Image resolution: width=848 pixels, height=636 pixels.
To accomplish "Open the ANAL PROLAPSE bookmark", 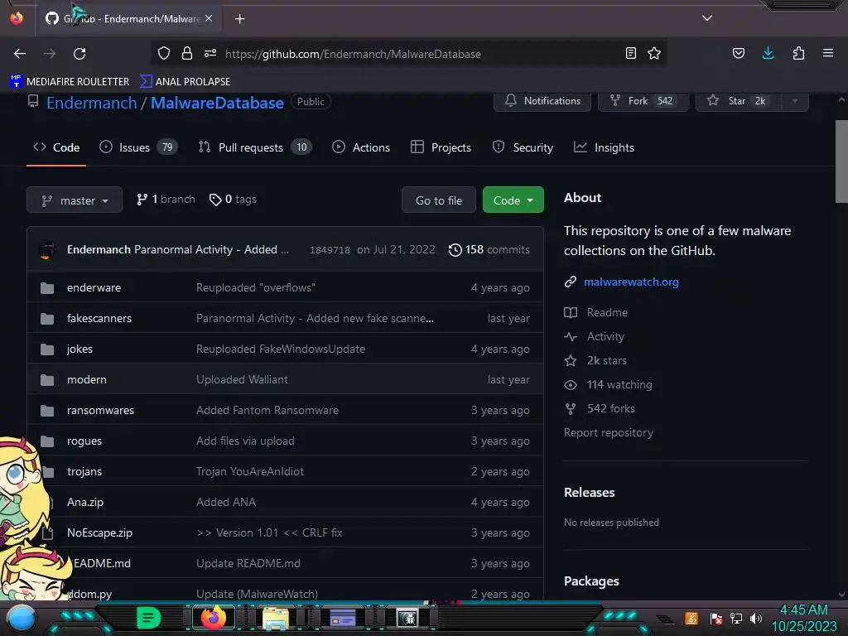I will coord(185,82).
